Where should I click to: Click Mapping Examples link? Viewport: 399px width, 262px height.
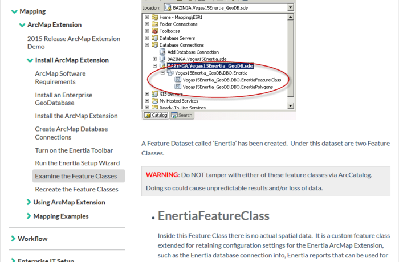[61, 216]
